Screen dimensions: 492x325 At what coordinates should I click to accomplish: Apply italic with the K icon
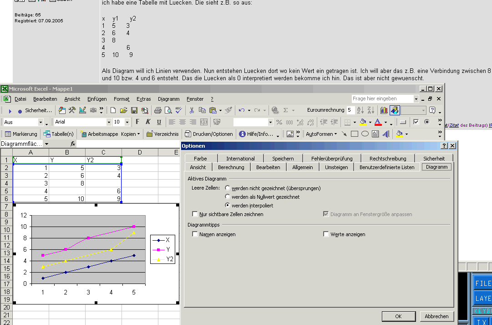[148, 122]
